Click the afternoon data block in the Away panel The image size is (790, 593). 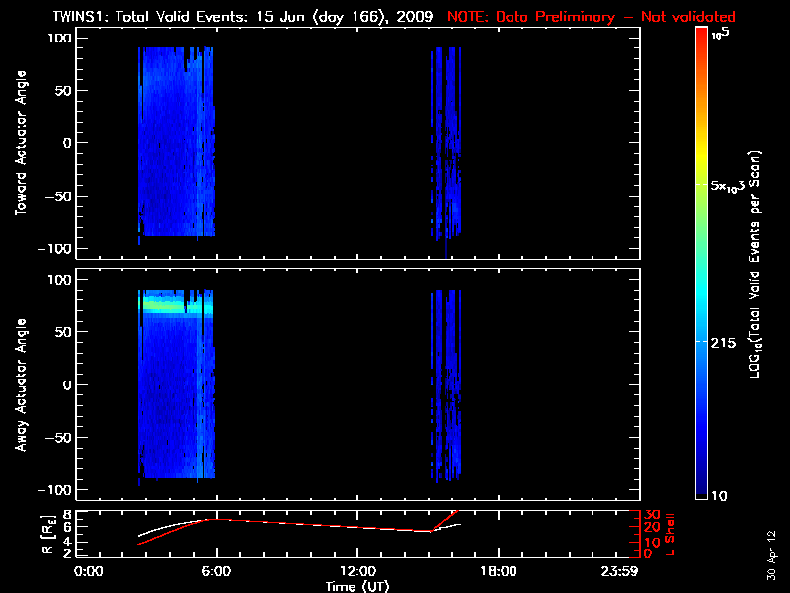(x=446, y=385)
